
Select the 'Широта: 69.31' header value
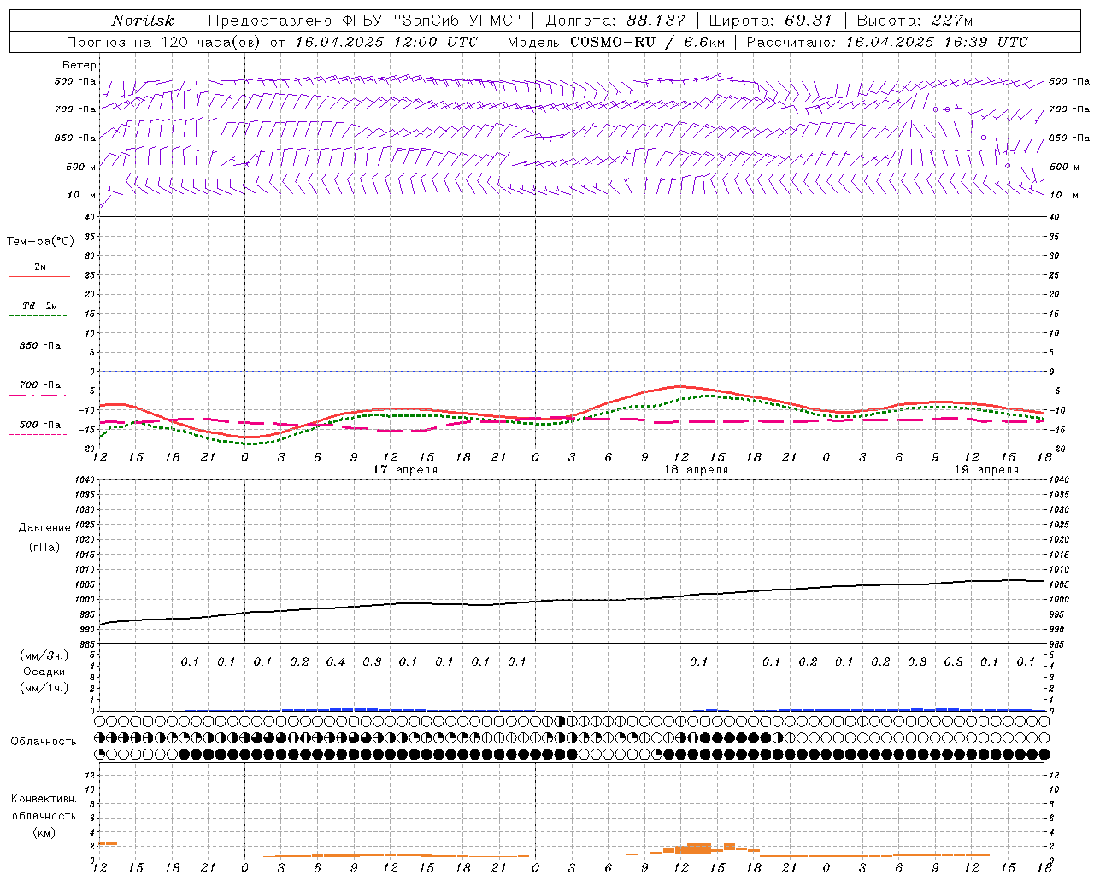(771, 21)
